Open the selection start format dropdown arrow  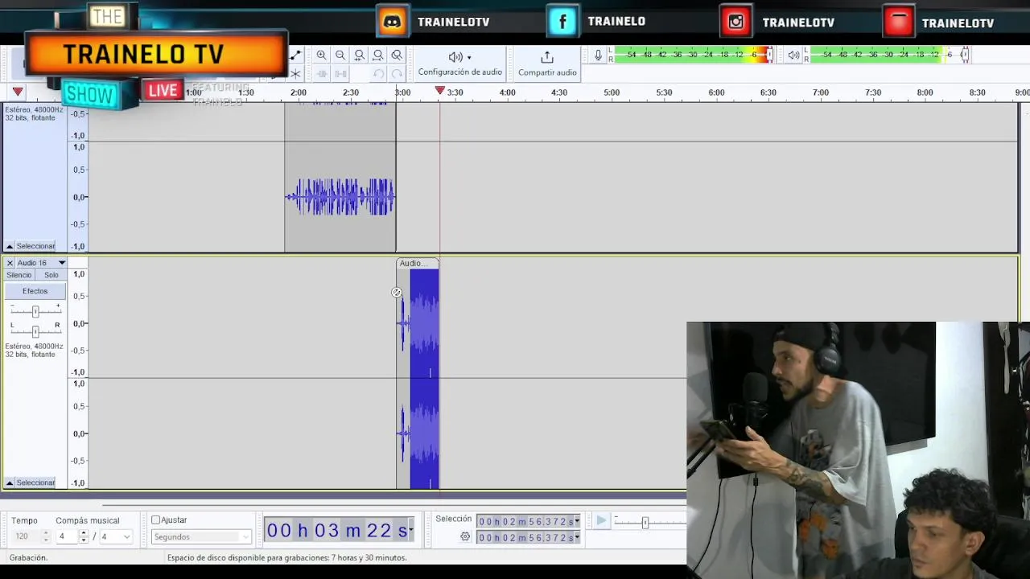point(577,521)
